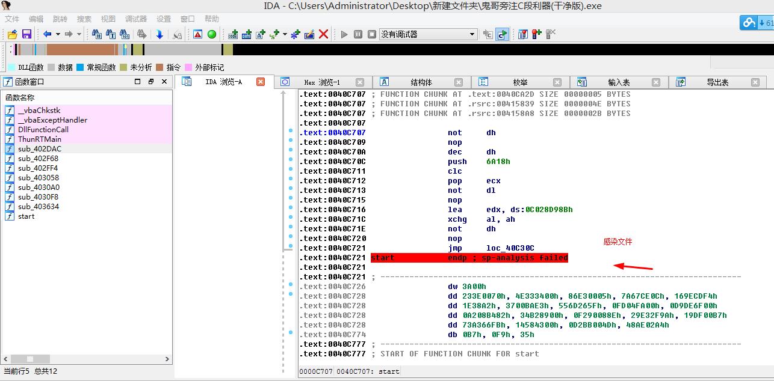Click the blue back navigation arrow
Viewport: 774px width, 381px height.
[x=48, y=34]
